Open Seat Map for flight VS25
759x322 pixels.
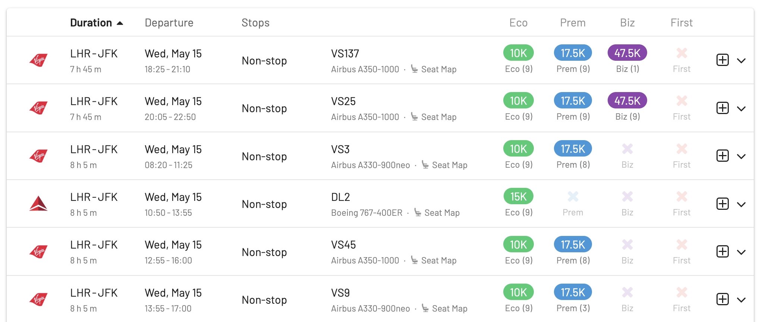pyautogui.click(x=434, y=117)
